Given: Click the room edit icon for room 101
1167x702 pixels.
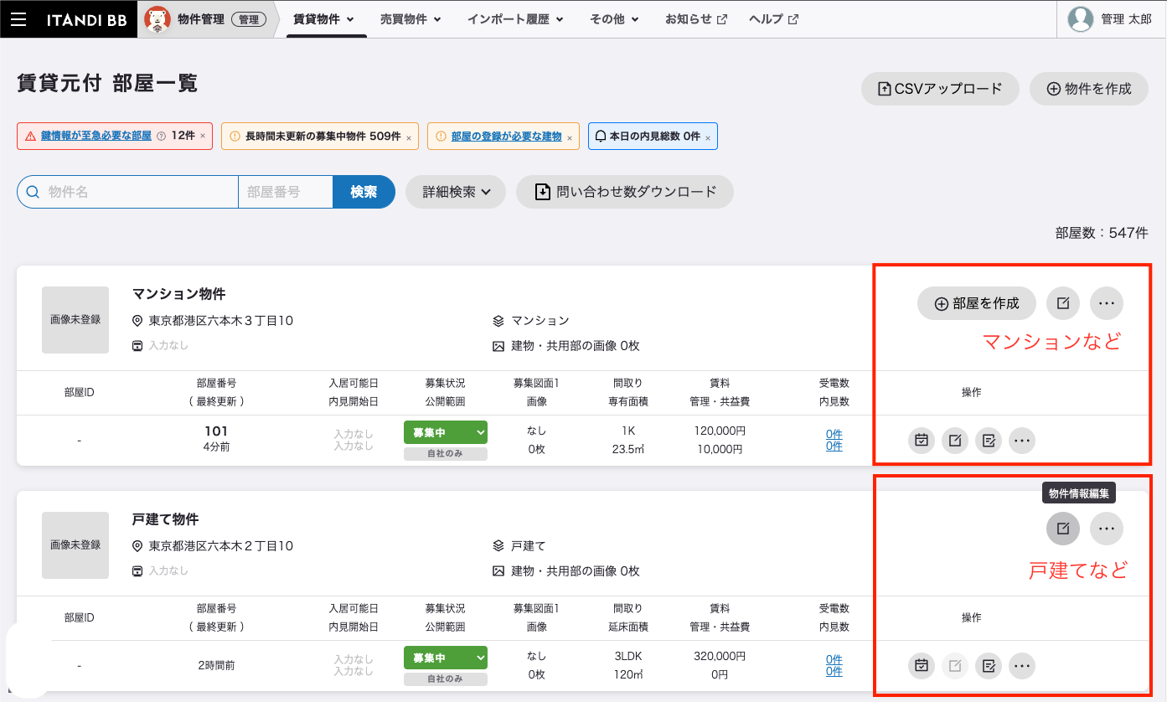Looking at the screenshot, I should pyautogui.click(x=955, y=440).
